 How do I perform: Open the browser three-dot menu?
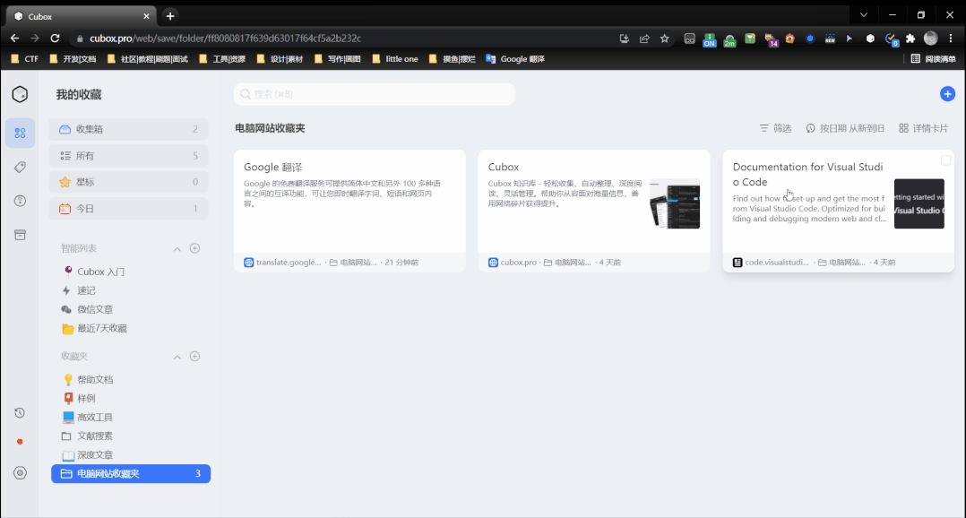(951, 39)
